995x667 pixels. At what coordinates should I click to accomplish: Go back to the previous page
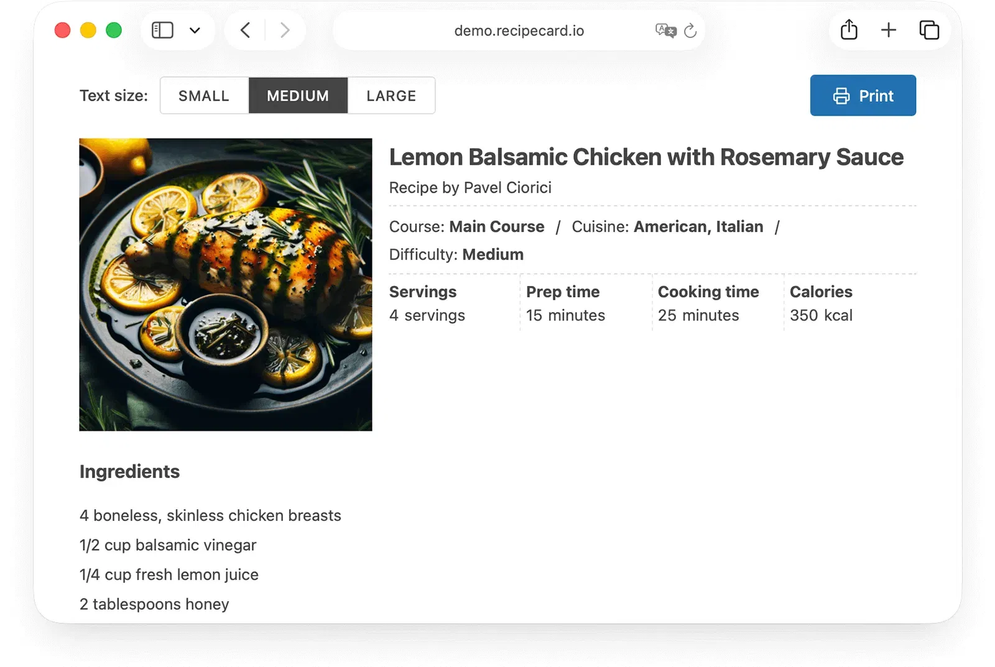[x=246, y=30]
